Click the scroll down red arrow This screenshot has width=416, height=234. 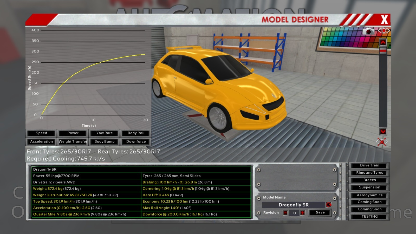pyautogui.click(x=383, y=132)
